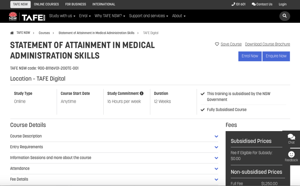
Task: Click Download Course Brochure link
Action: pos(267,44)
